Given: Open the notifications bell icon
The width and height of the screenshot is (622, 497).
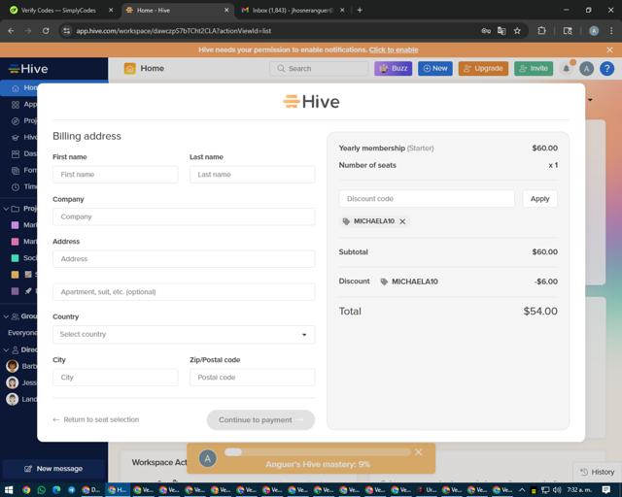Looking at the screenshot, I should pos(567,69).
